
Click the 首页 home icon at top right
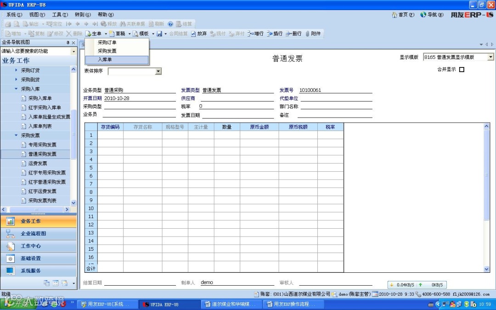coord(395,15)
